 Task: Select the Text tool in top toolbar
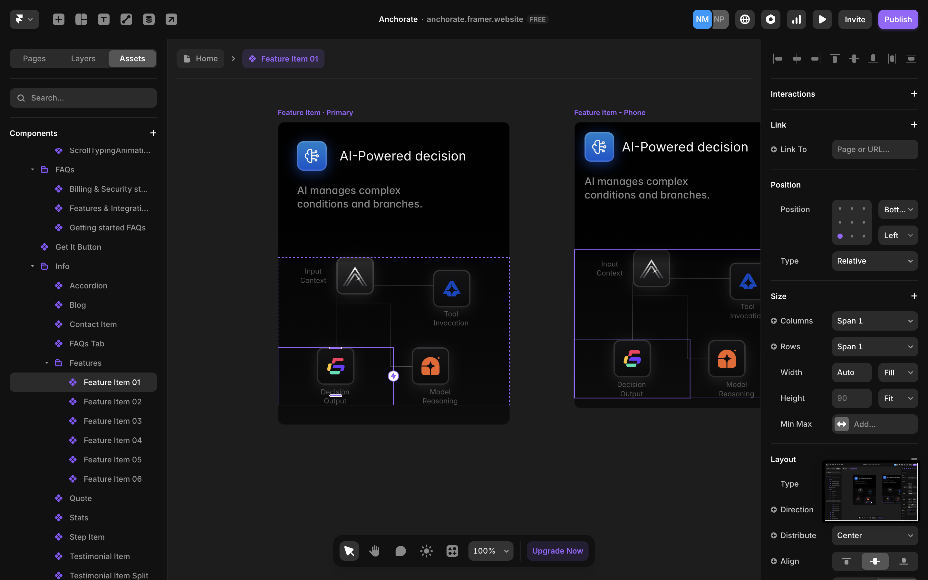click(x=103, y=19)
